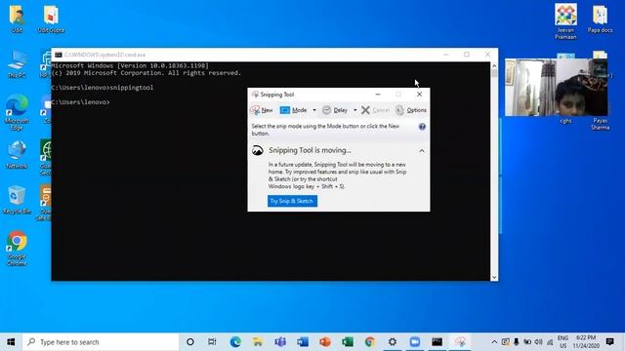Switch to Command Prompt on the taskbar
Screen dimensions: 625x351
437,342
